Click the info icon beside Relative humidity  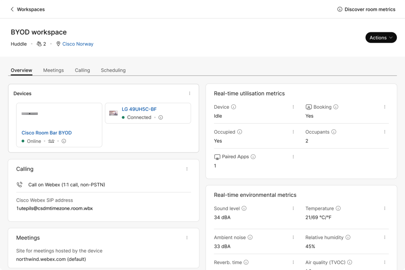click(x=348, y=238)
